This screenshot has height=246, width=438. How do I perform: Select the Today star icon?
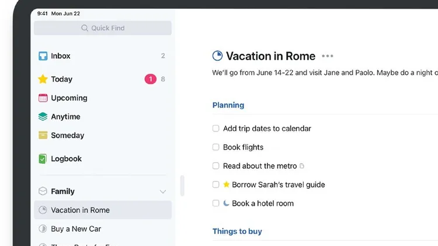(x=43, y=79)
